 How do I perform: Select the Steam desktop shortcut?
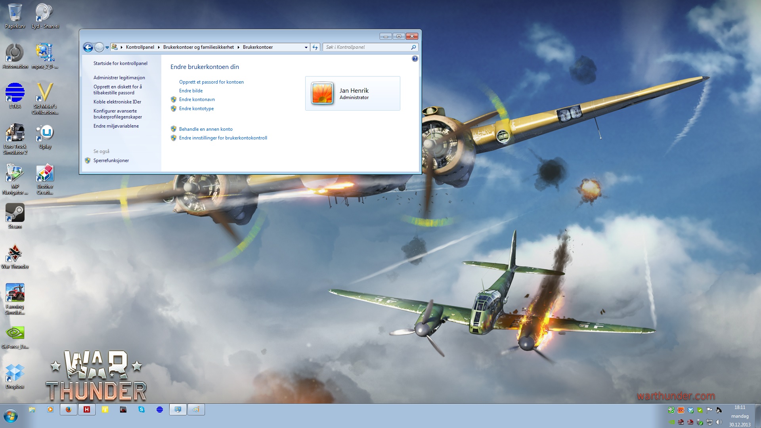pos(15,216)
